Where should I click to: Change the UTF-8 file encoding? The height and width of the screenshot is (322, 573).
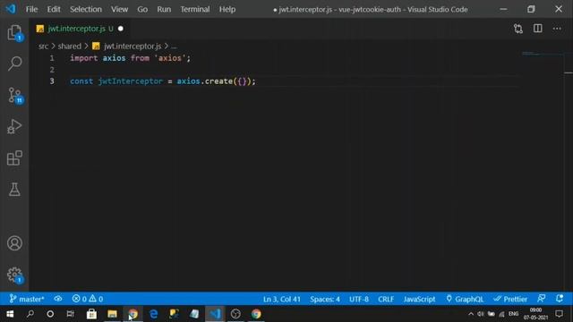359,299
